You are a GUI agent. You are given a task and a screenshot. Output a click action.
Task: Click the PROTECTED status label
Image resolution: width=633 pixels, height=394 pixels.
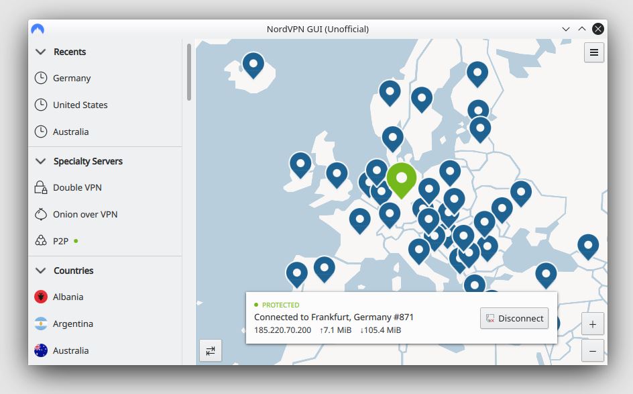point(280,305)
